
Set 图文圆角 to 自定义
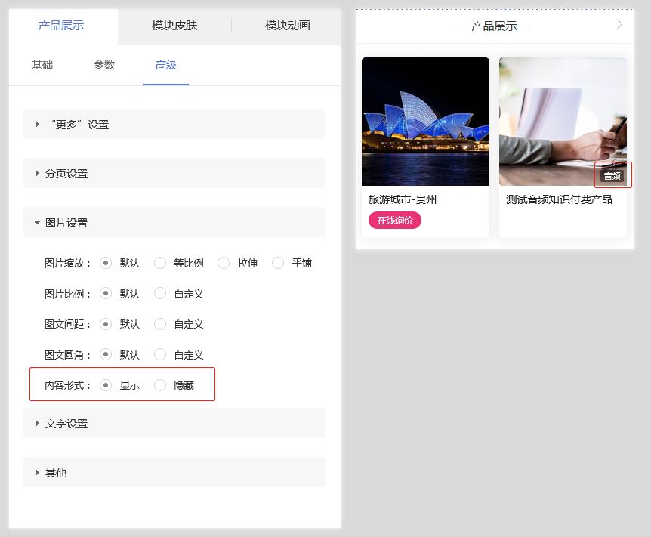160,355
